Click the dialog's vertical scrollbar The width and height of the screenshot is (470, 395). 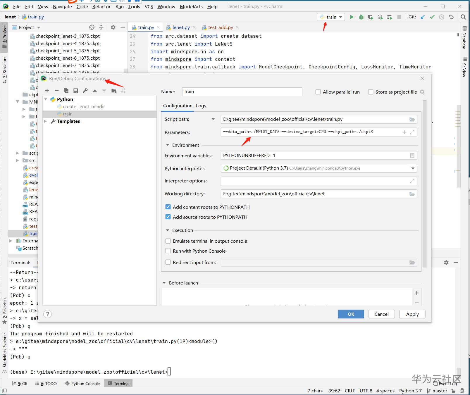point(425,184)
